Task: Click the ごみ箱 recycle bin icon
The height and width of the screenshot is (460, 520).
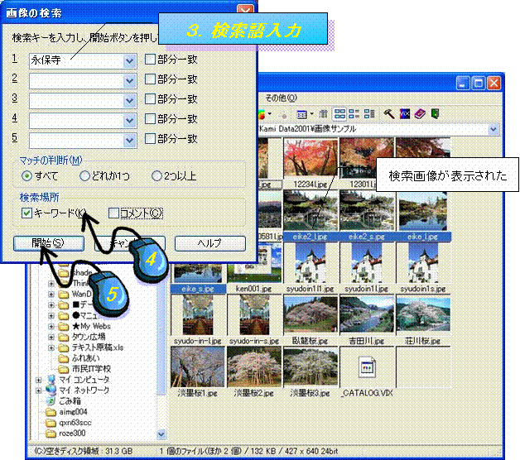Action: point(50,400)
